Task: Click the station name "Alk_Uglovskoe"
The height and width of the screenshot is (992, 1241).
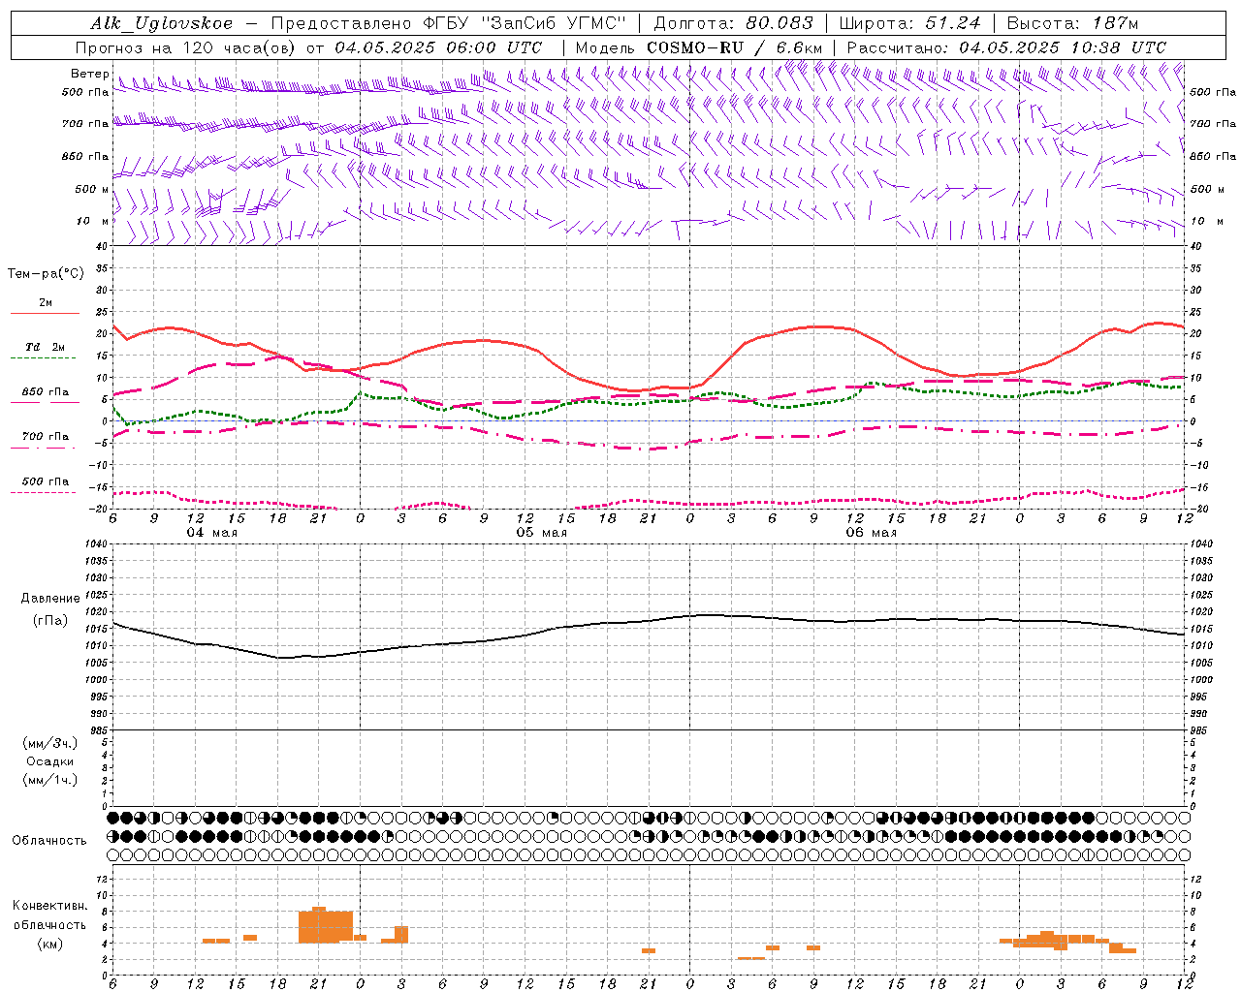Action: (x=162, y=23)
